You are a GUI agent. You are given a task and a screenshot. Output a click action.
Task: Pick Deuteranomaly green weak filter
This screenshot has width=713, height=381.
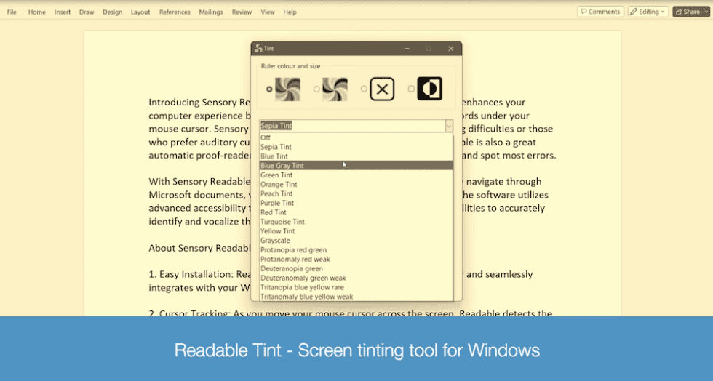(x=356, y=278)
